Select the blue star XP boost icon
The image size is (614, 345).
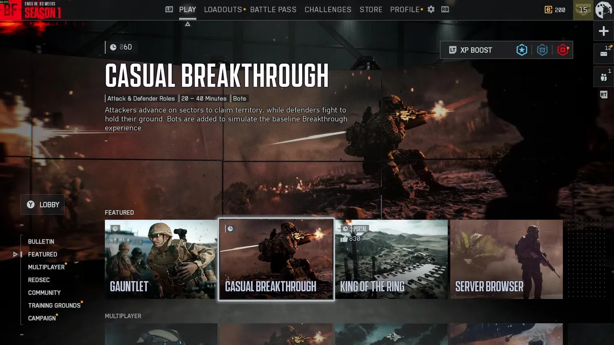[522, 50]
